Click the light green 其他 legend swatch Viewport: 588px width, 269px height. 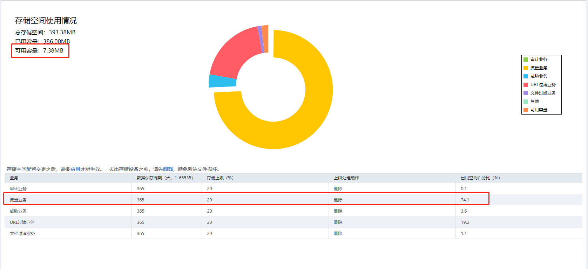tap(526, 102)
